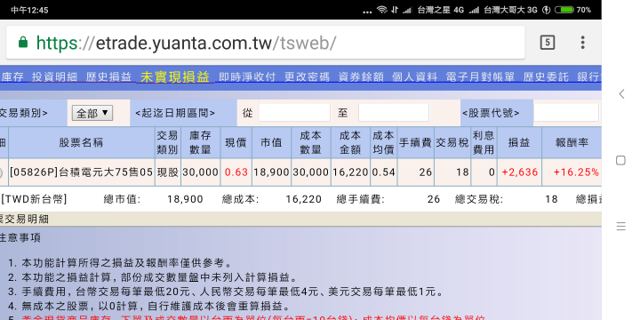Viewport: 640px width, 320px height.
Task: Open the 投資明細 tab
Action: [x=54, y=76]
